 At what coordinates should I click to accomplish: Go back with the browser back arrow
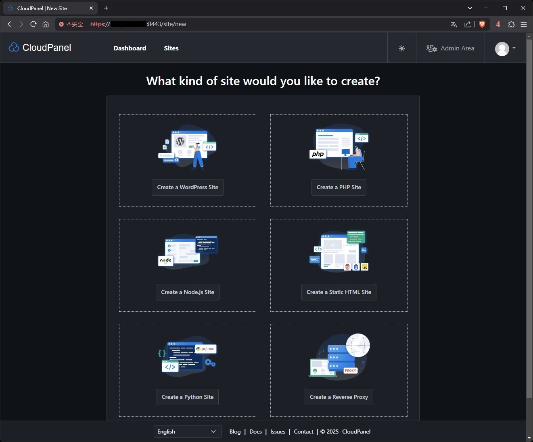pos(9,24)
